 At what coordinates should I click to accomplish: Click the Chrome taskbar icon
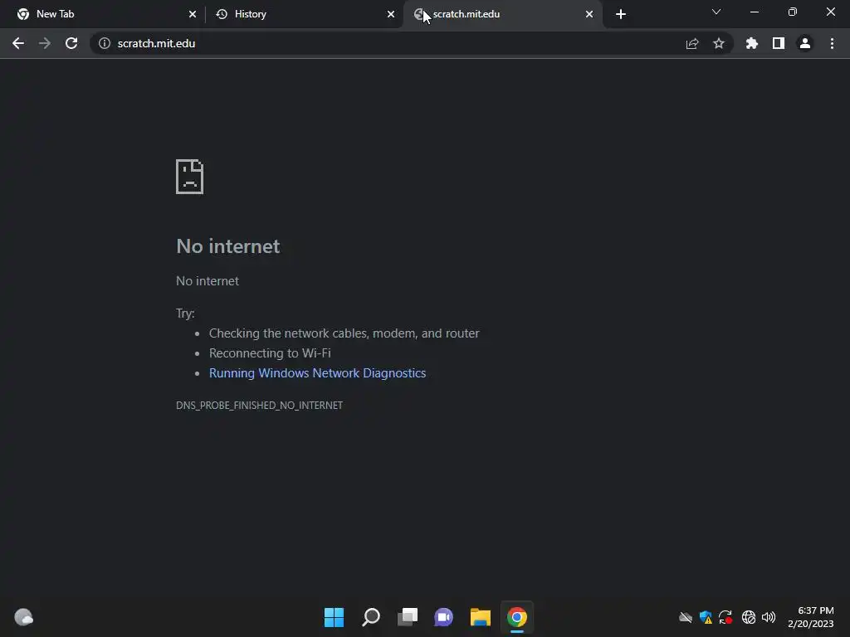[517, 617]
